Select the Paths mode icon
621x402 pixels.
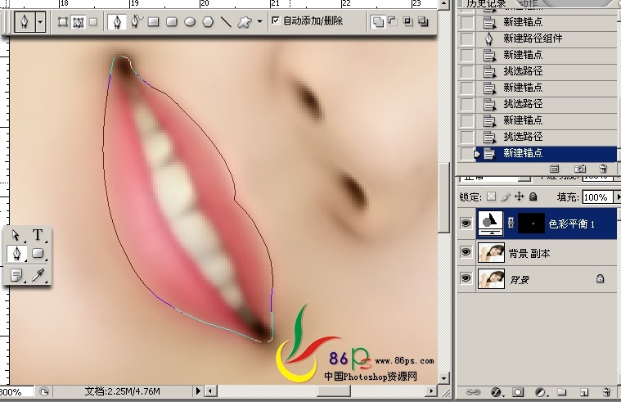pyautogui.click(x=78, y=21)
